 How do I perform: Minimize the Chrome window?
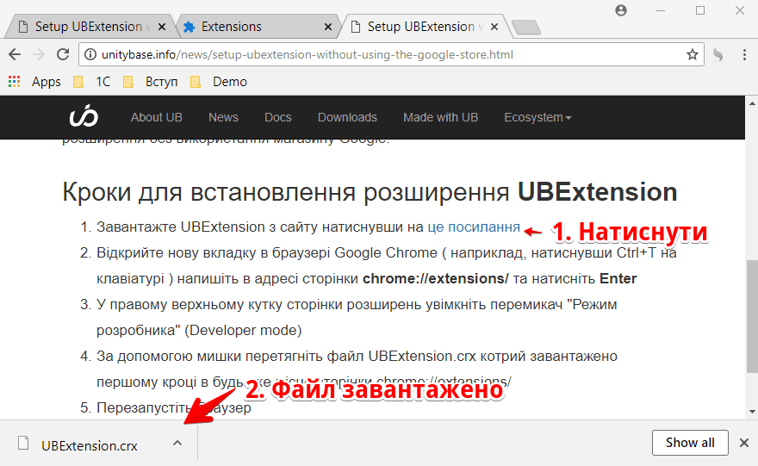tap(661, 10)
